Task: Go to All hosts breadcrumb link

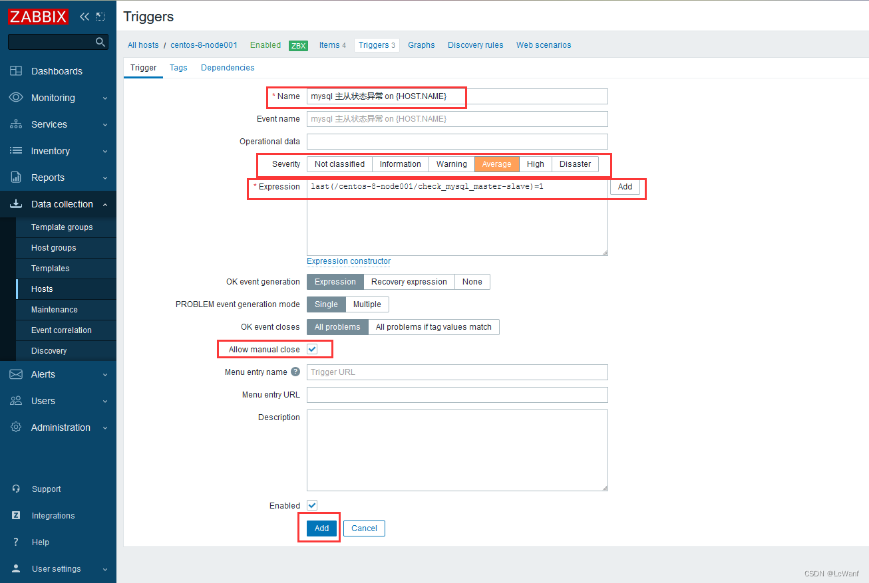Action: 143,45
